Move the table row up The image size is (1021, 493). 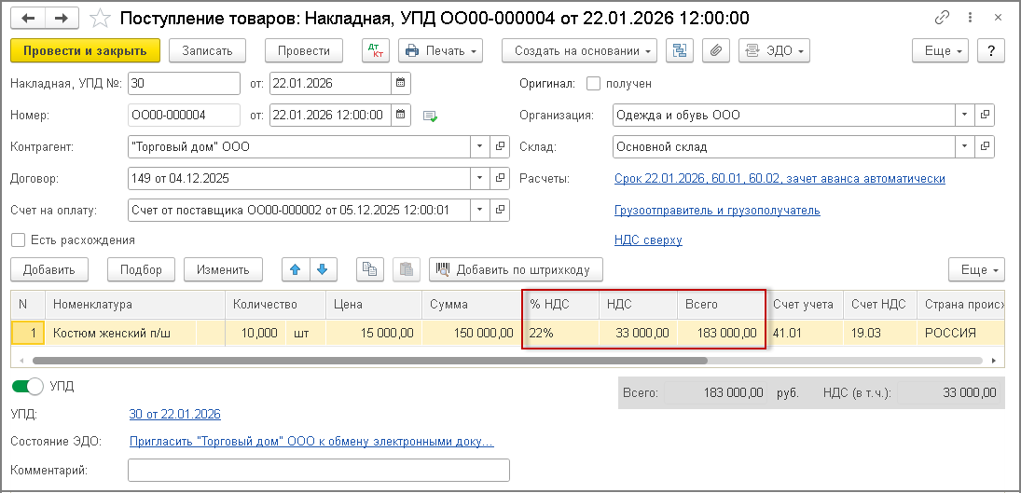click(296, 269)
